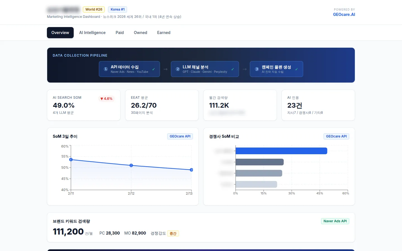Click the blue top competitor bar
Image resolution: width=402 pixels, height=251 pixels.
coord(281,151)
